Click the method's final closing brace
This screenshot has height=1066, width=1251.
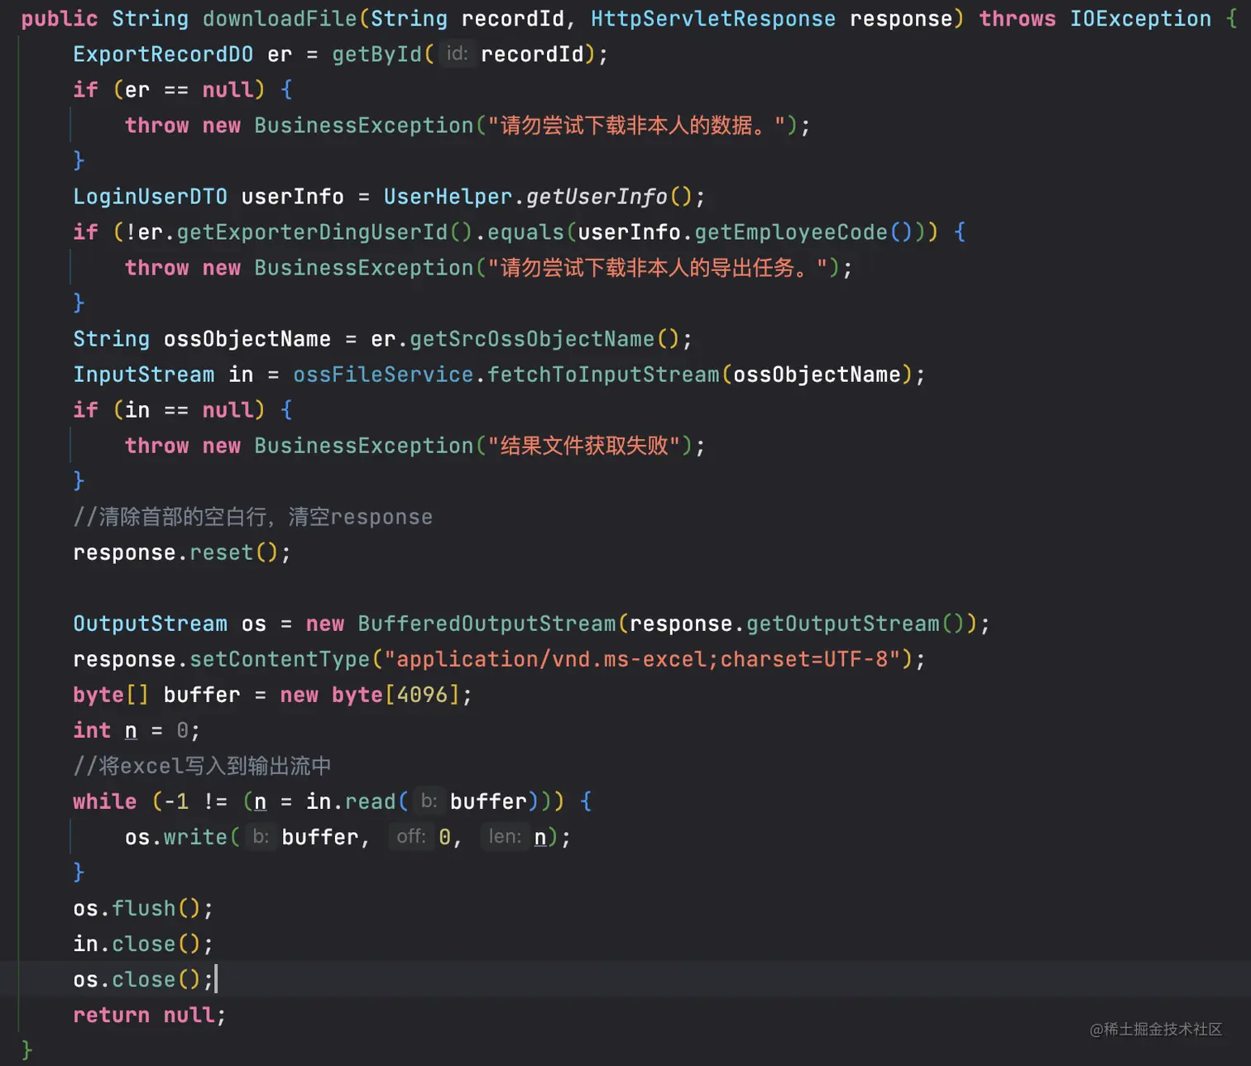[26, 1049]
